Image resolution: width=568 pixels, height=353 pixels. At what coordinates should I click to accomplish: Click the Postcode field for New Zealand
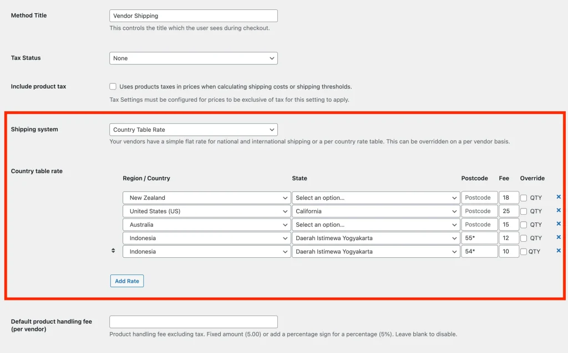click(479, 198)
